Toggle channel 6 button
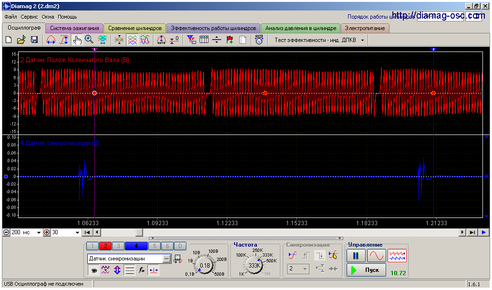The width and height of the screenshot is (492, 290). [167, 246]
